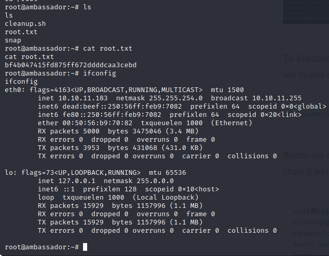Image resolution: width=329 pixels, height=256 pixels.
Task: Click the faded thumbnail in top-right corner
Action: point(306,12)
